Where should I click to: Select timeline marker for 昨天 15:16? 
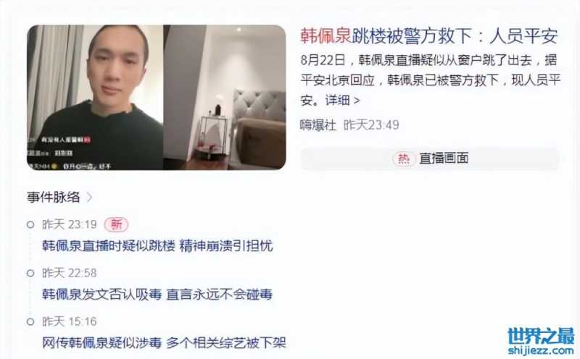[x=30, y=321]
